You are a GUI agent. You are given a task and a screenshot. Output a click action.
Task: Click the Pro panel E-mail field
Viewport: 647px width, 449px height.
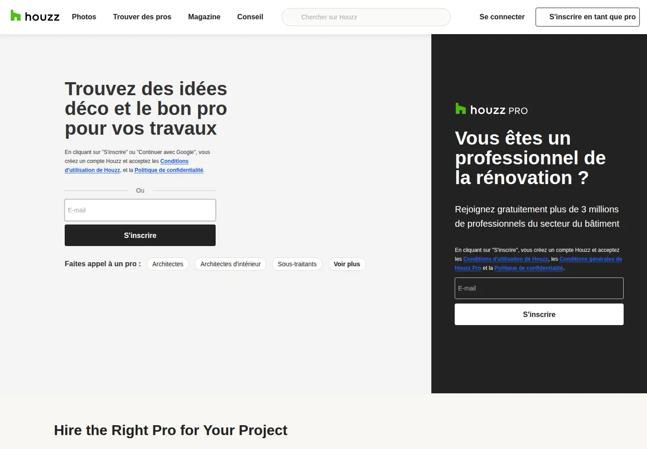point(539,288)
